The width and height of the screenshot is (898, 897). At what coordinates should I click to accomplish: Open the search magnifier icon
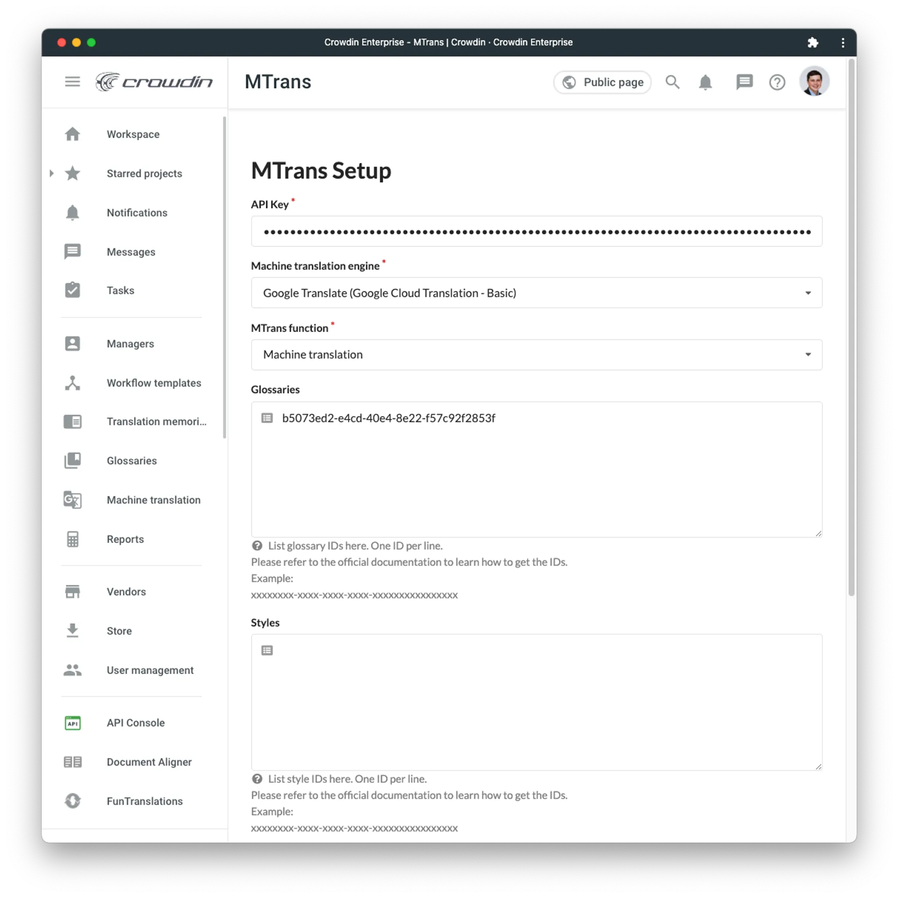pyautogui.click(x=672, y=82)
